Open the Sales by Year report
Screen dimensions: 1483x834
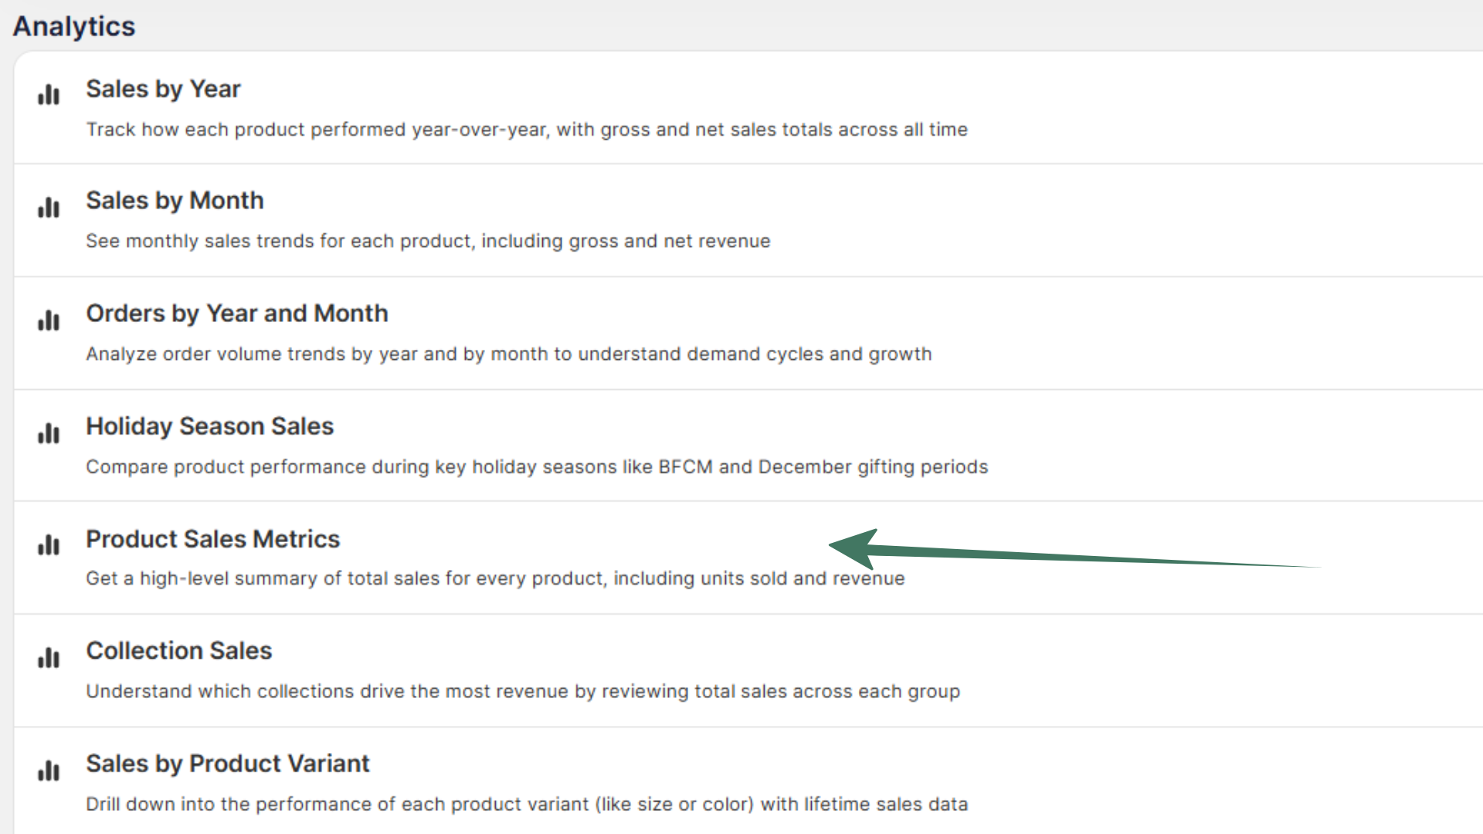click(163, 89)
